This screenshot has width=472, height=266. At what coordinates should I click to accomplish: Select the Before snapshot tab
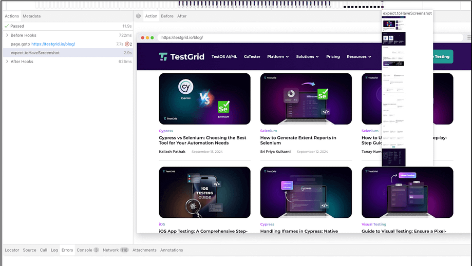pos(167,16)
